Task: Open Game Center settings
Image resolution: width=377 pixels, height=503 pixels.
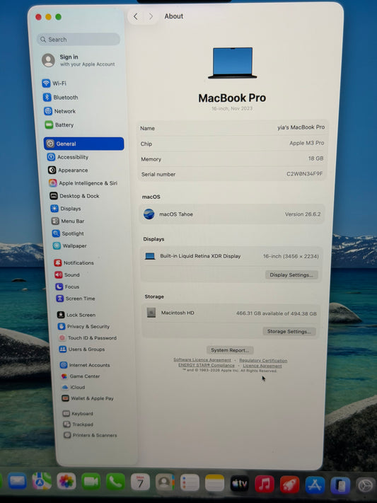Action: tap(81, 376)
